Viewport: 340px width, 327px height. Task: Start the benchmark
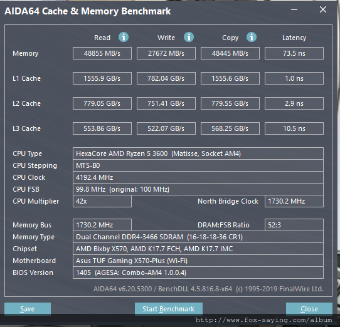(x=169, y=309)
